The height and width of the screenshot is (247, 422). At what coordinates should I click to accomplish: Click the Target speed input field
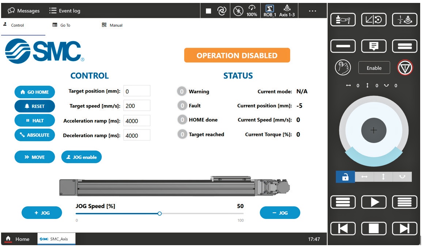point(137,106)
